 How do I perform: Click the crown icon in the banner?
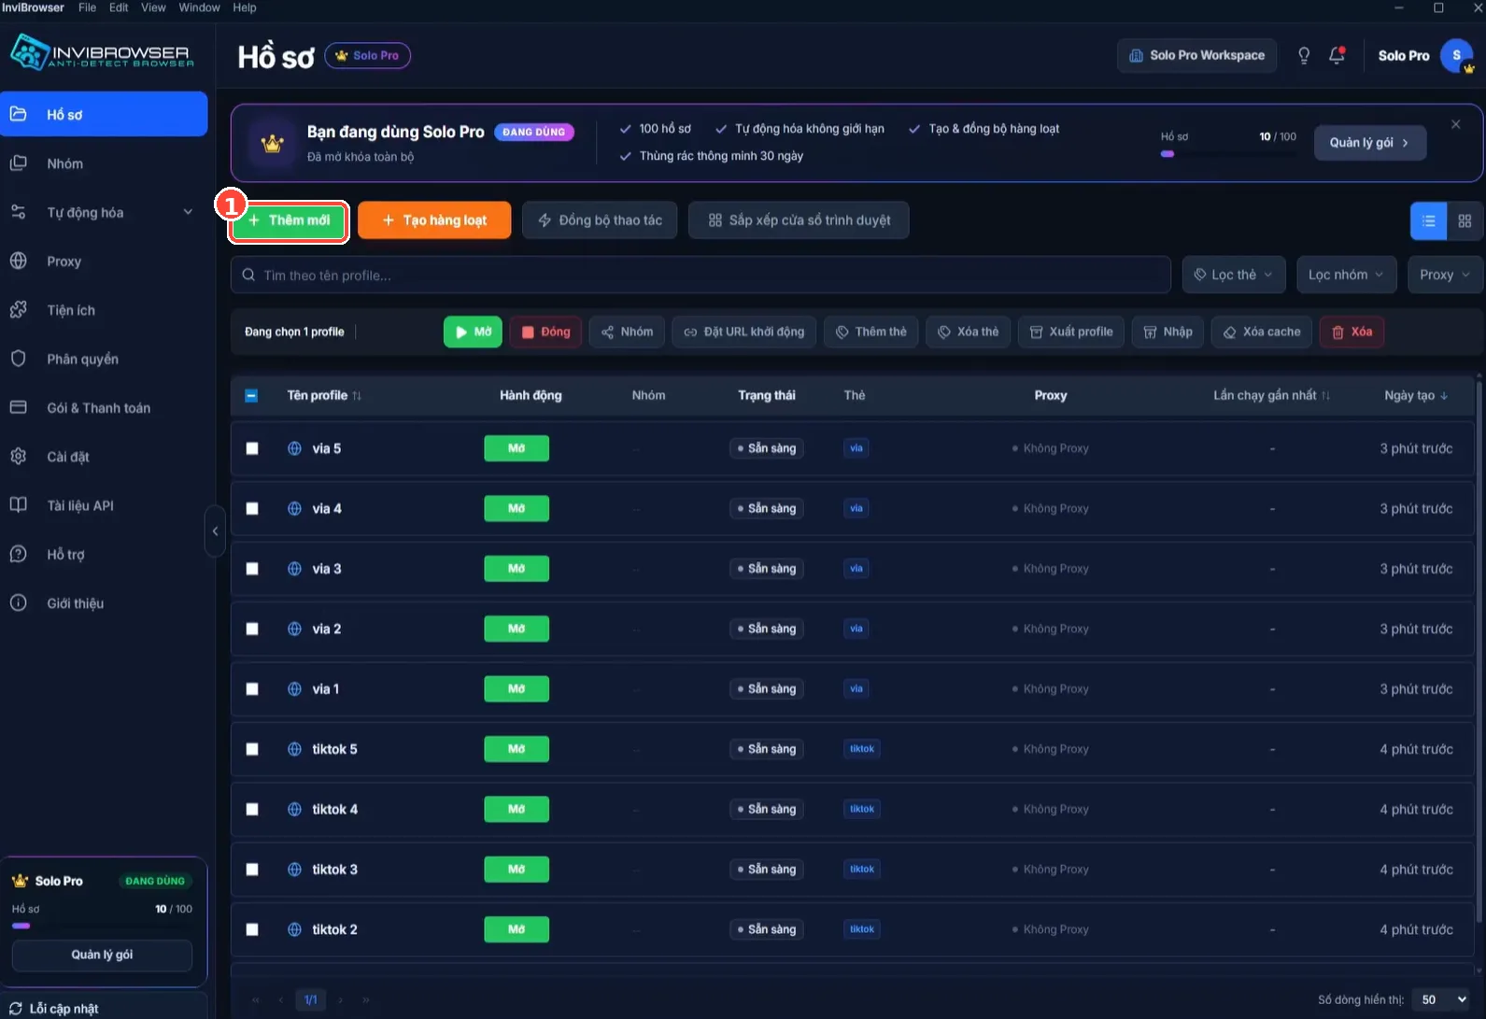[x=272, y=144]
